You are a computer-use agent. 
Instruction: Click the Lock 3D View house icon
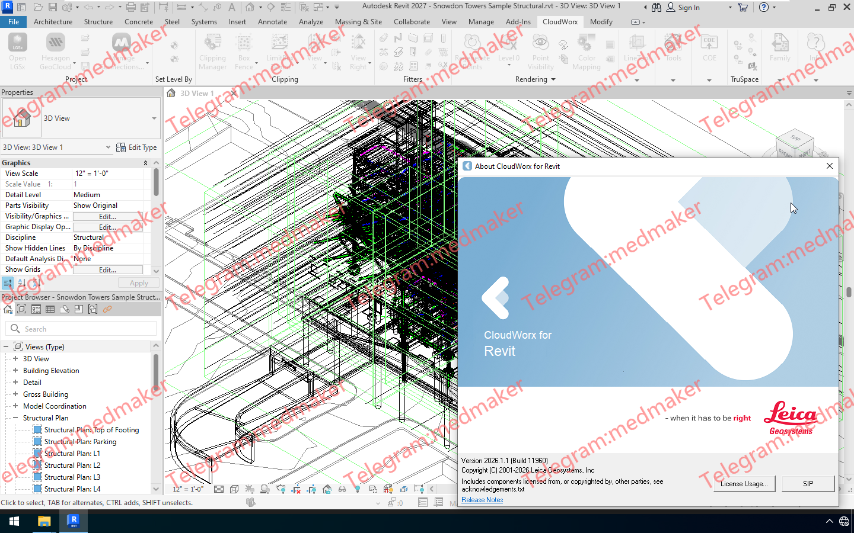click(x=327, y=489)
